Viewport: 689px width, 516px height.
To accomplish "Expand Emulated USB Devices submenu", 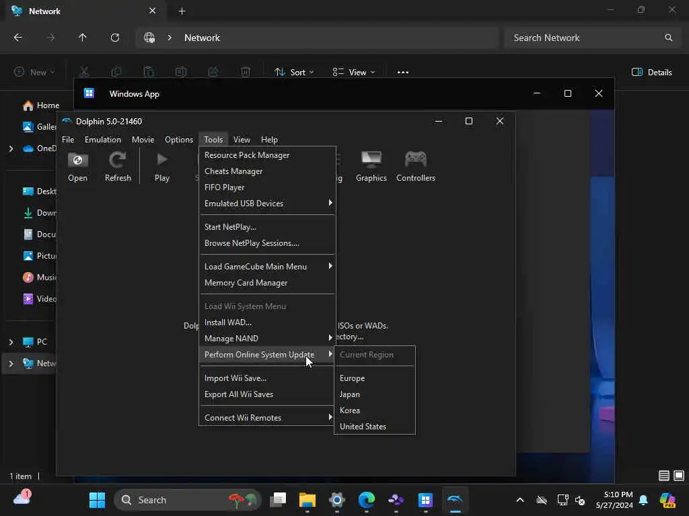I will point(267,204).
